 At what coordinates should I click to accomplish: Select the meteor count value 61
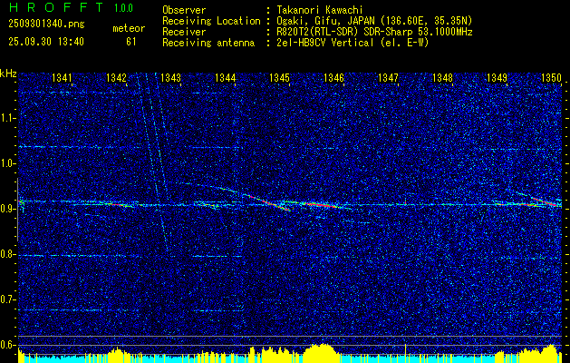[x=131, y=42]
